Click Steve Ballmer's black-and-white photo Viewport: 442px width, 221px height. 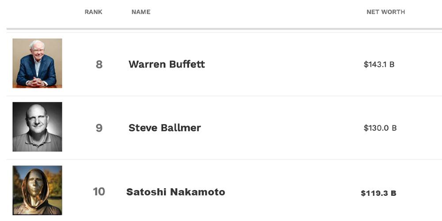(x=37, y=127)
